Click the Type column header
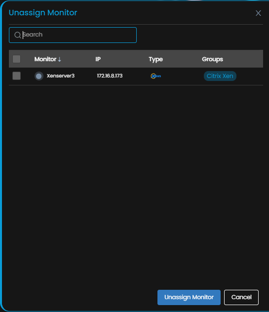This screenshot has height=312, width=269. pos(156,59)
